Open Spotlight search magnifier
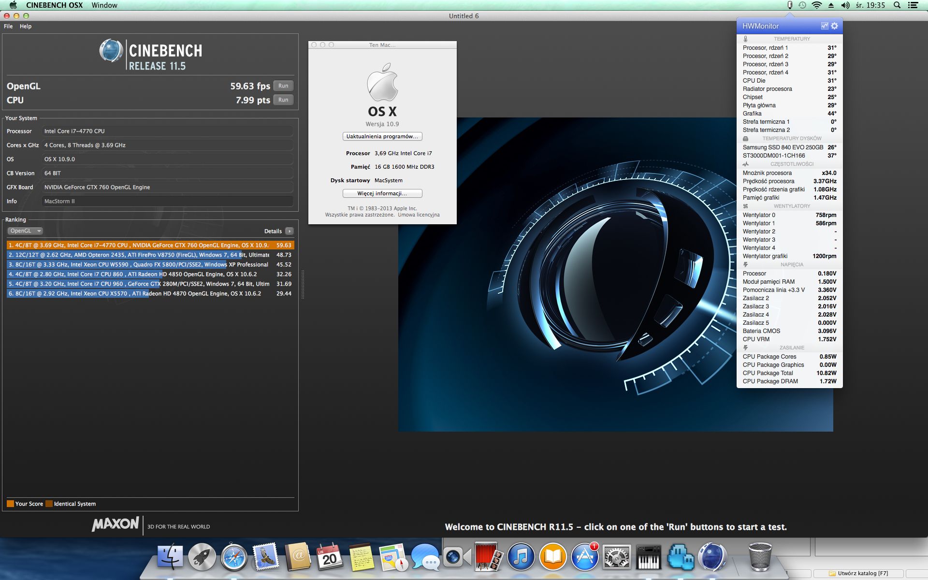The image size is (928, 580). [897, 5]
